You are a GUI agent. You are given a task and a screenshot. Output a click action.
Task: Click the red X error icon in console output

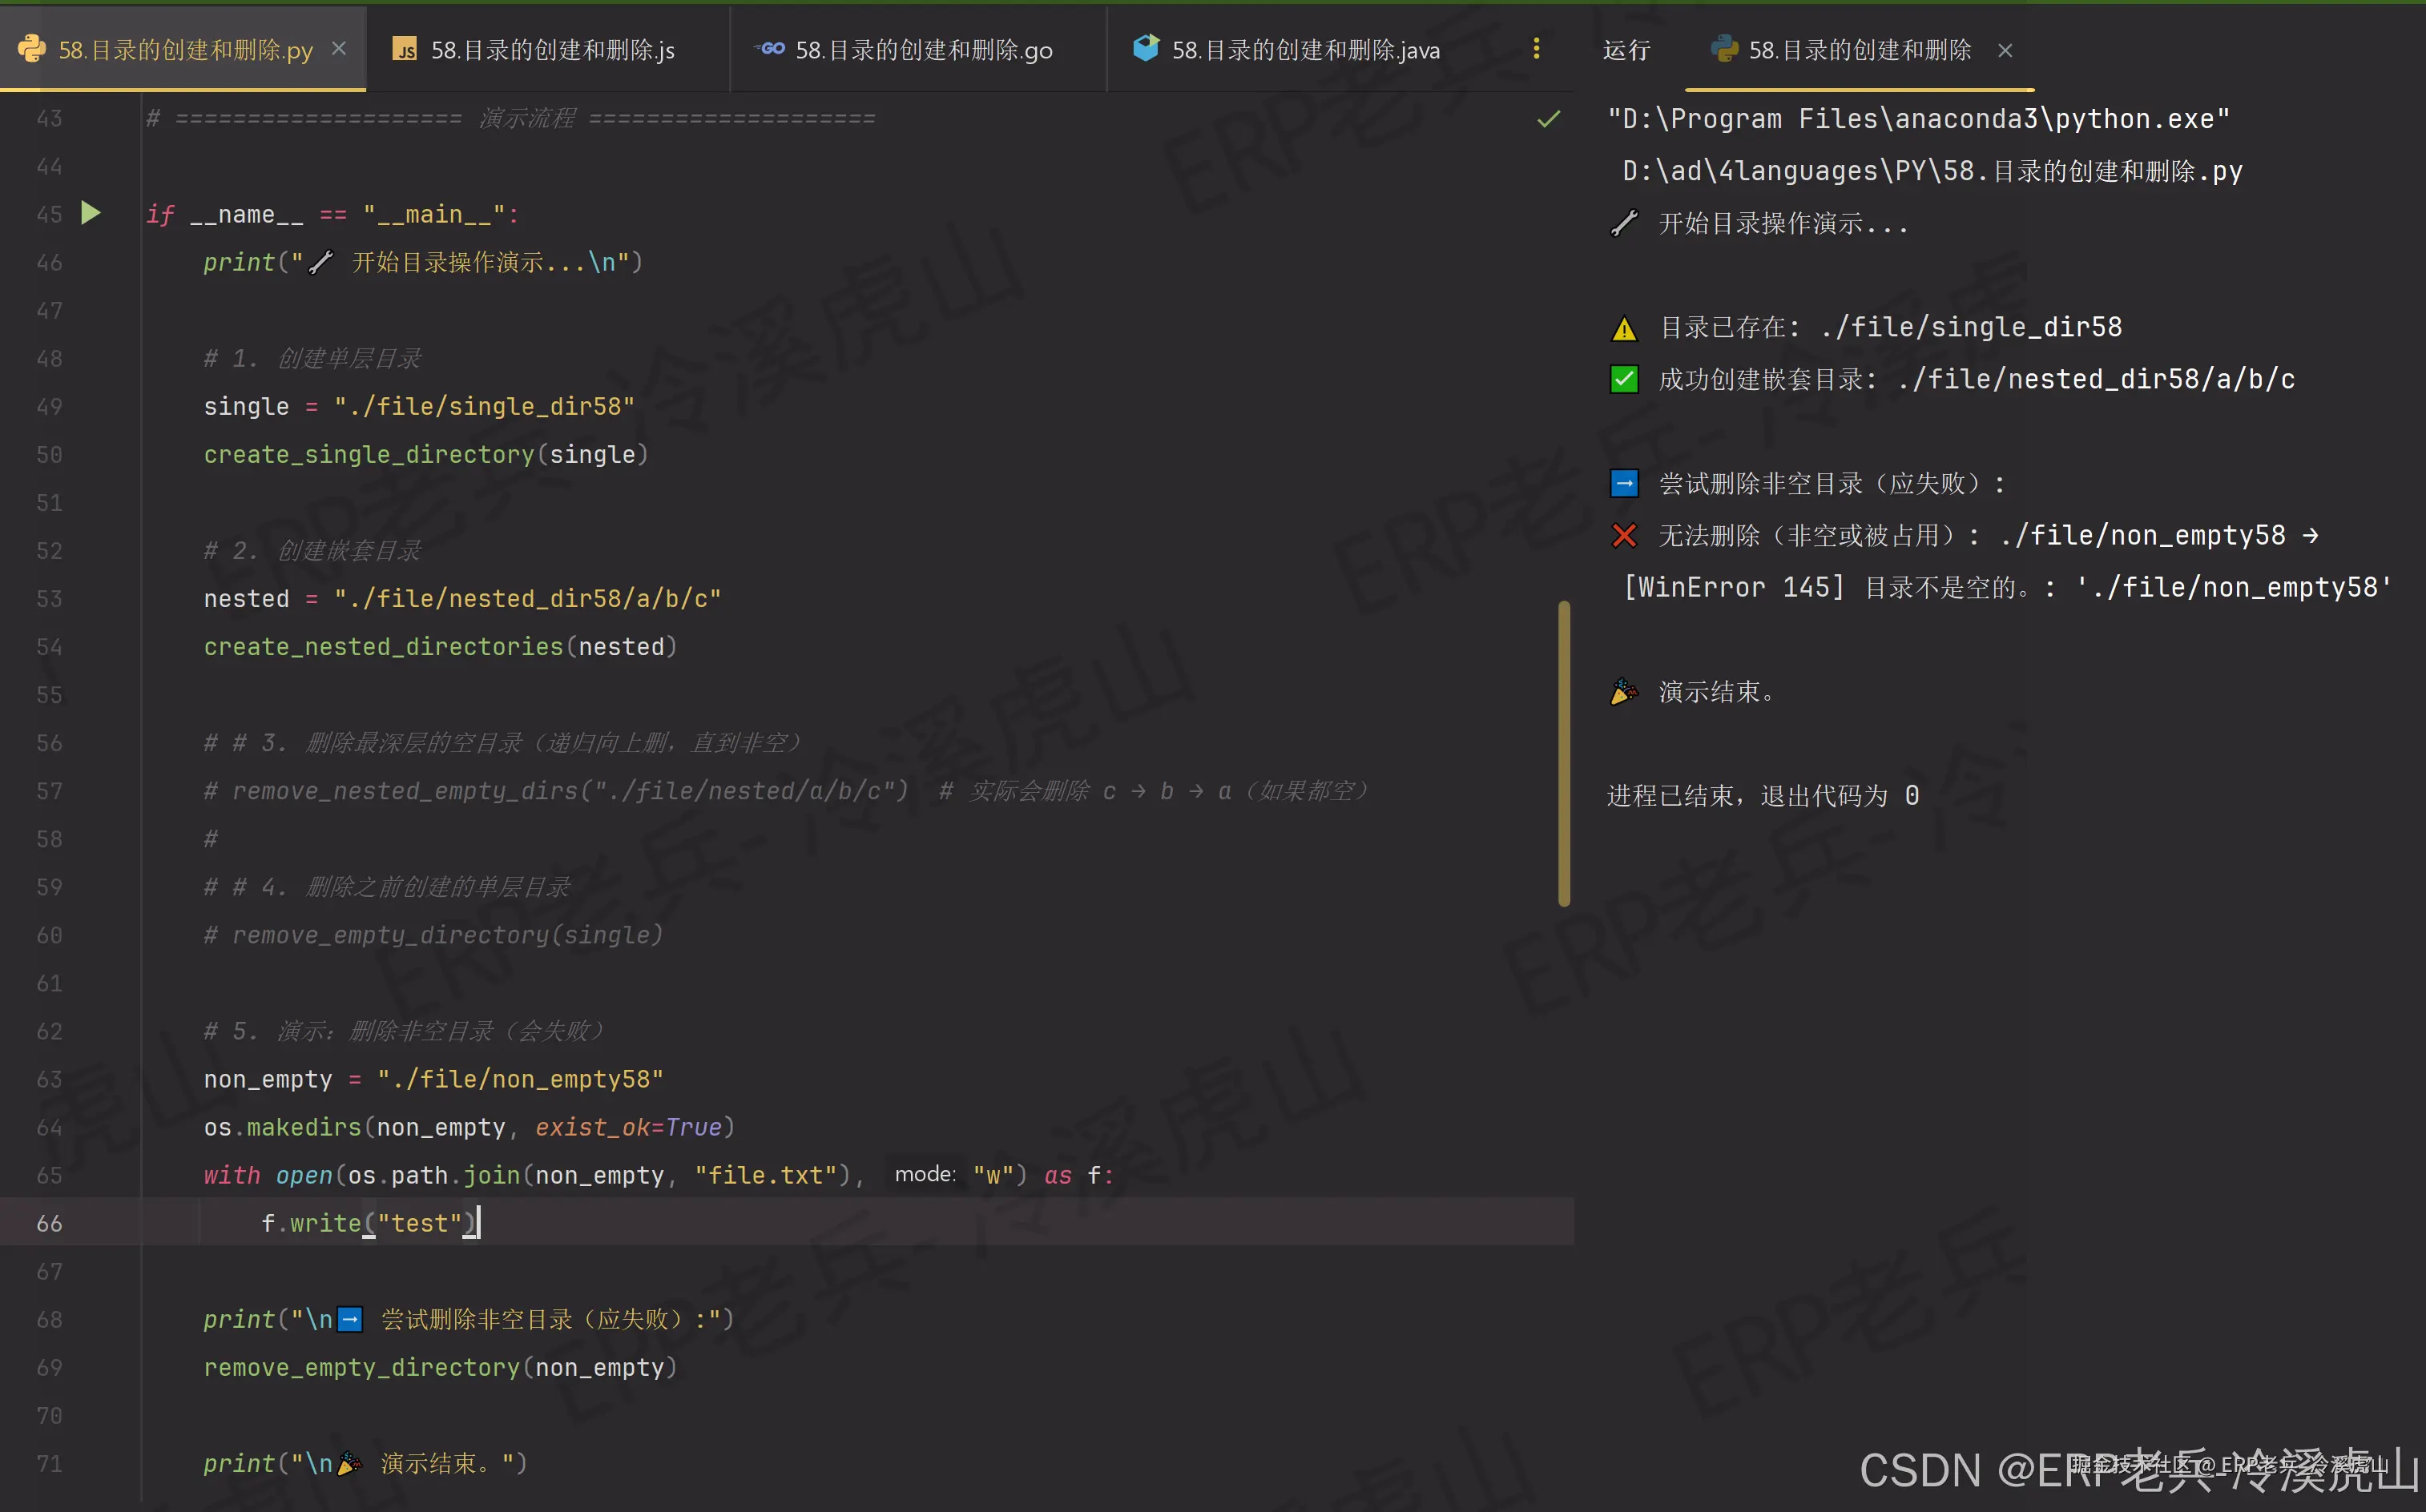(x=1624, y=536)
